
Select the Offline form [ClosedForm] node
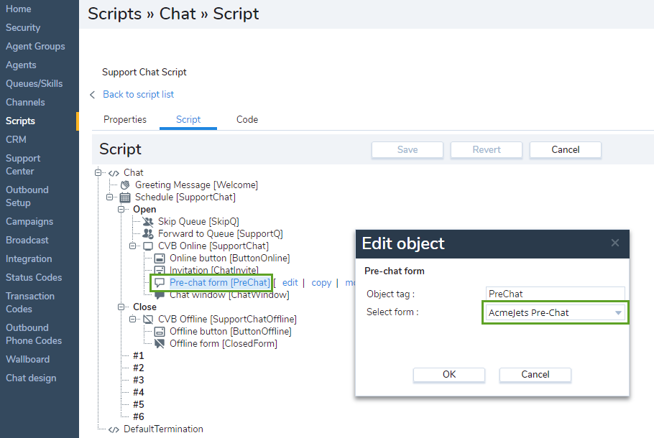click(223, 344)
